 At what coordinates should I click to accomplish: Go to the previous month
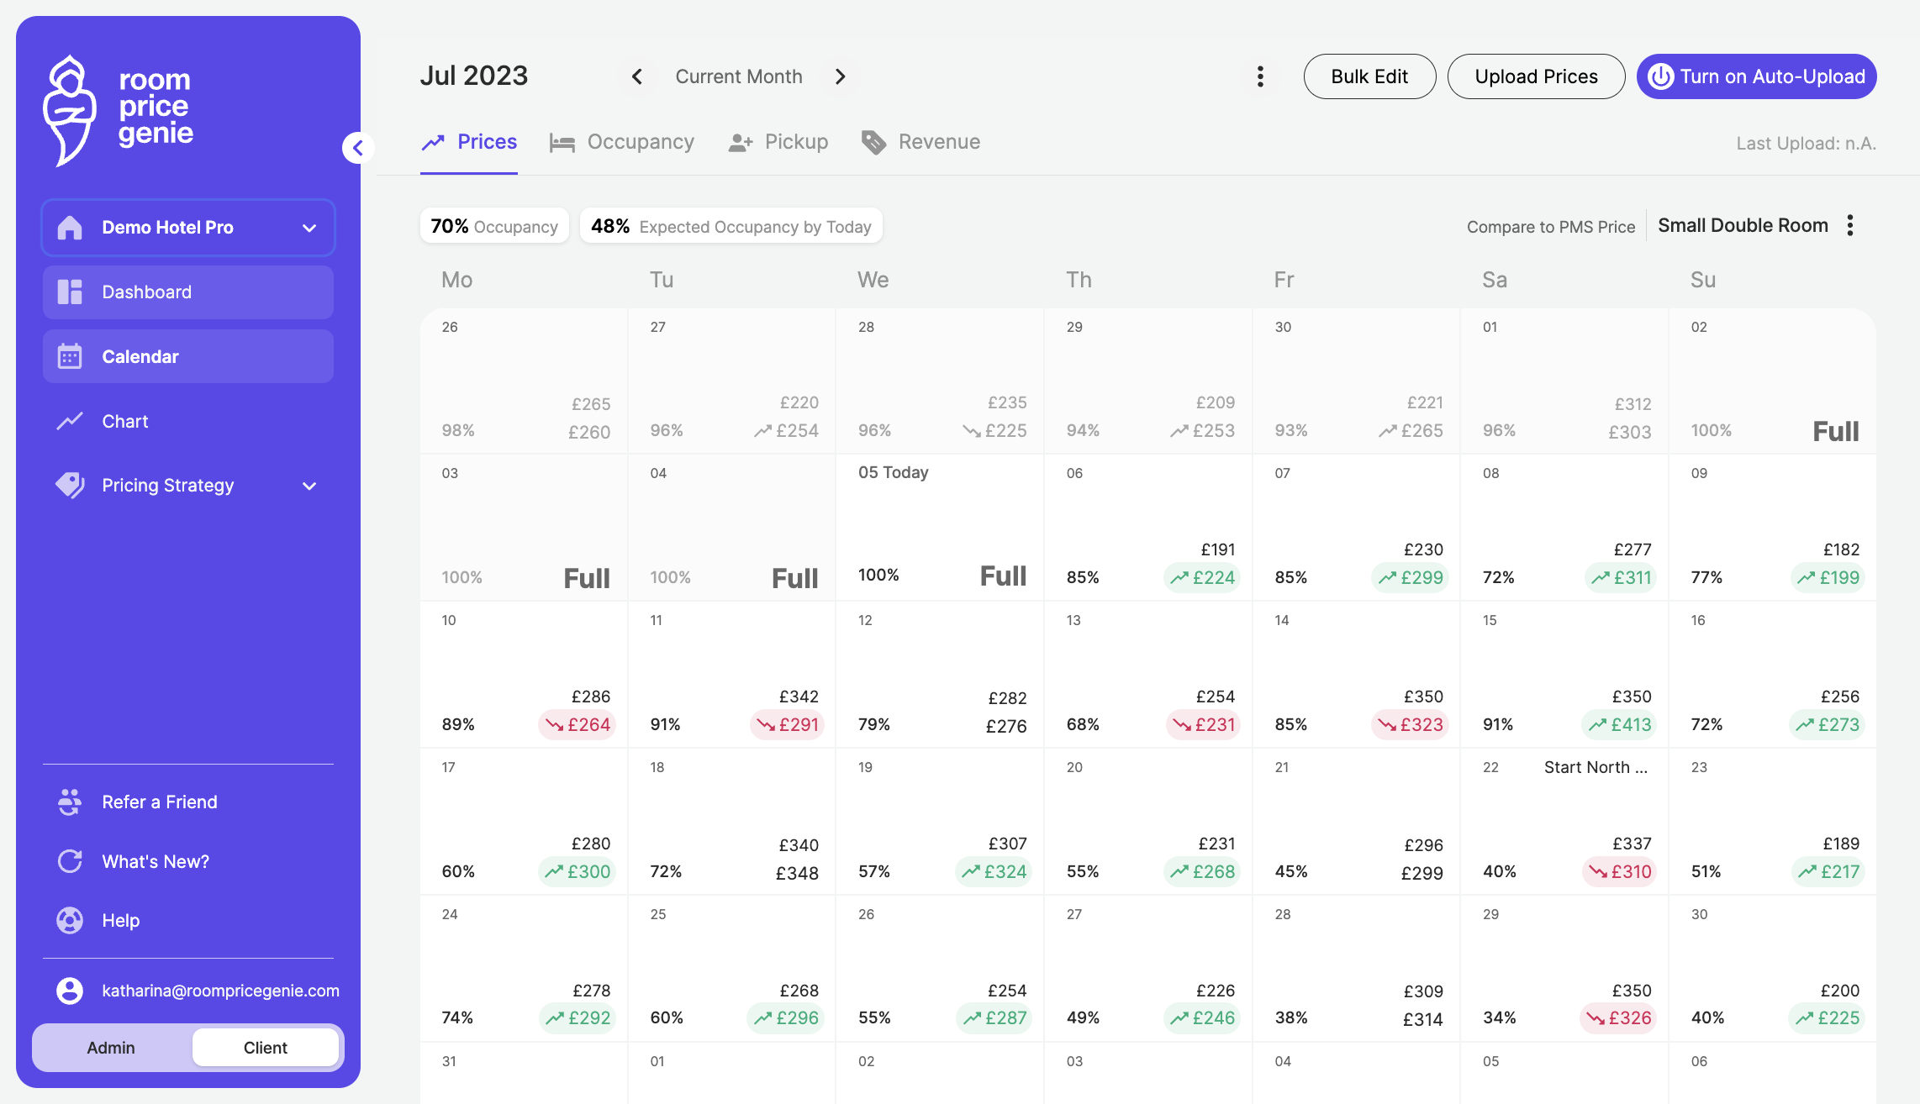[x=637, y=76]
